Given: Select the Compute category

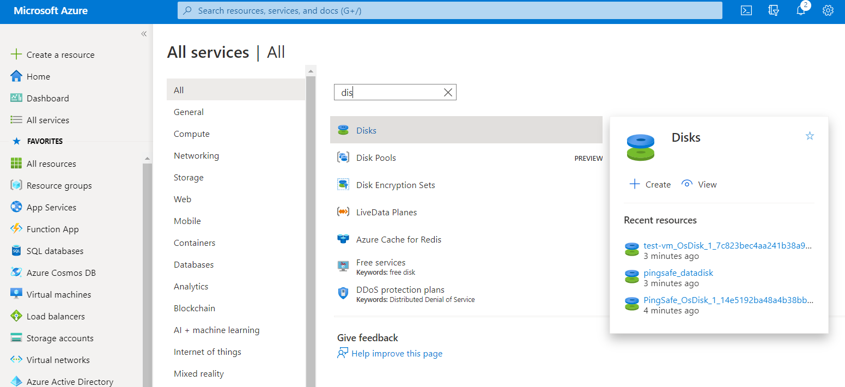Looking at the screenshot, I should click(192, 134).
